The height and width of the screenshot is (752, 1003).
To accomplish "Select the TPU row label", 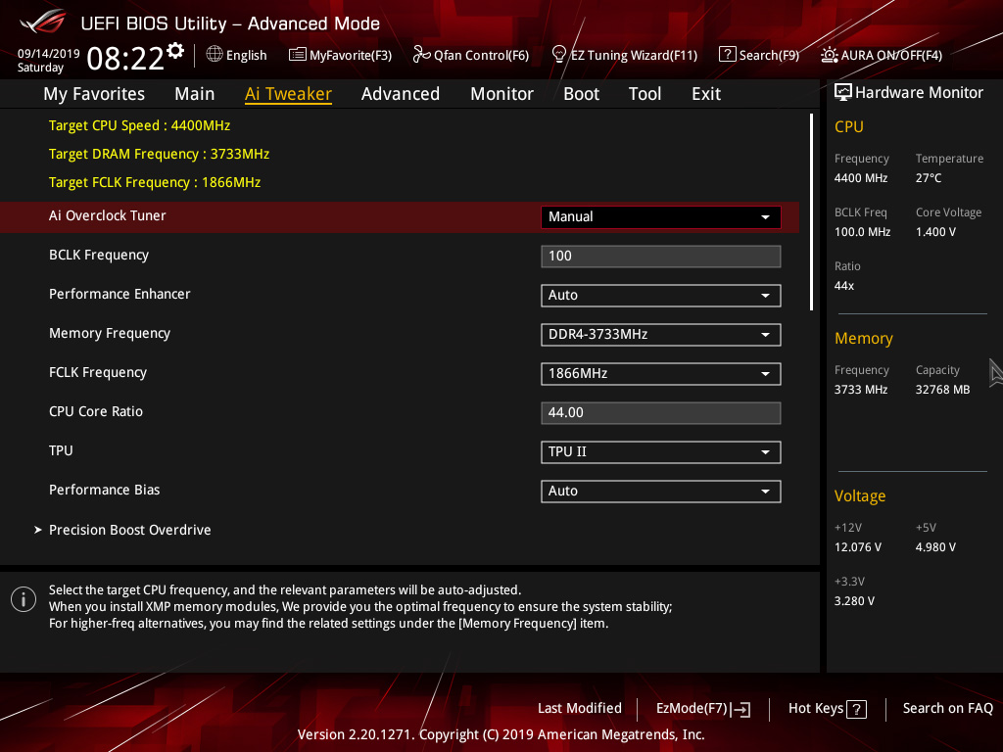I will pyautogui.click(x=61, y=450).
